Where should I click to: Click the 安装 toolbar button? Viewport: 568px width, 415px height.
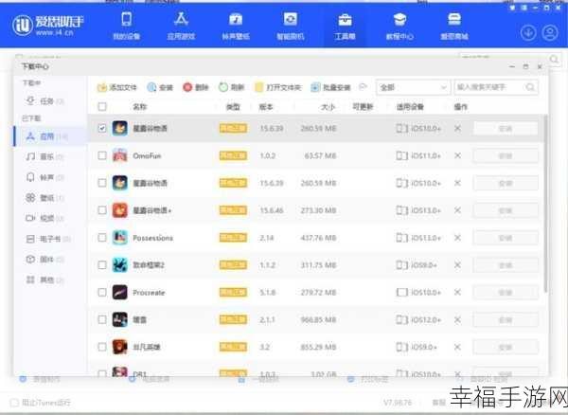click(160, 87)
